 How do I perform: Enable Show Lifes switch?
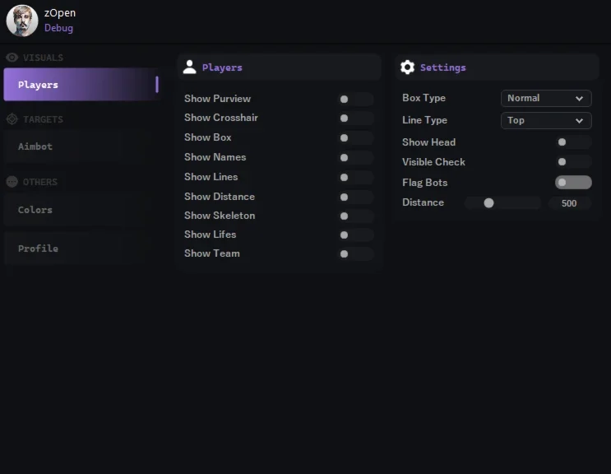click(x=356, y=235)
